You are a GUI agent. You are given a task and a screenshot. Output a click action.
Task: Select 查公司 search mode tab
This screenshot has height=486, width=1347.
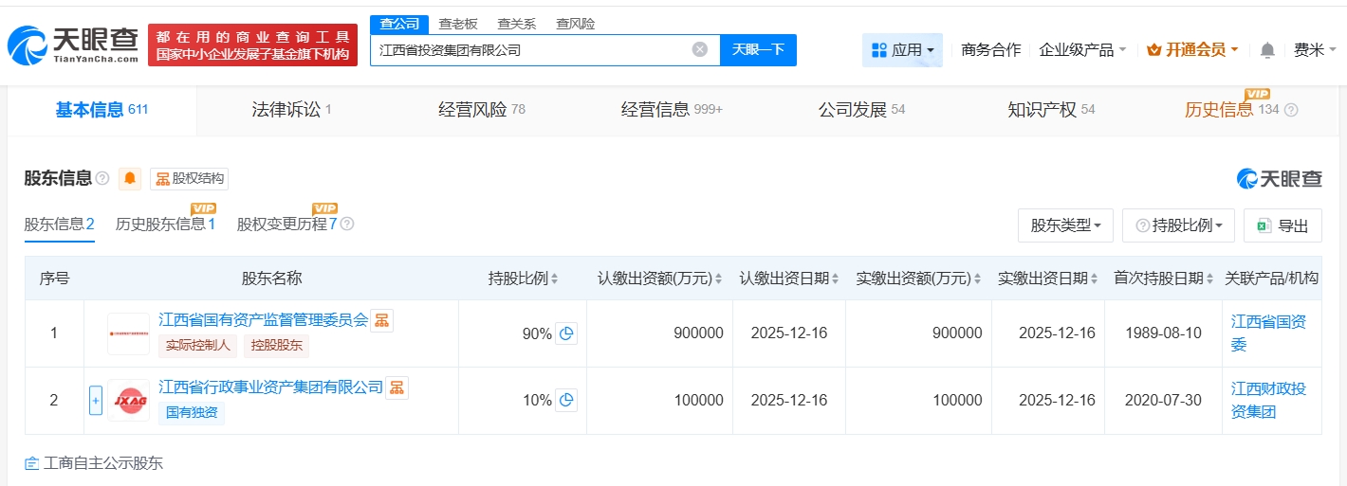click(398, 24)
